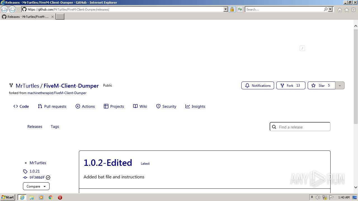
Task: Click the Notifications button
Action: [258, 85]
